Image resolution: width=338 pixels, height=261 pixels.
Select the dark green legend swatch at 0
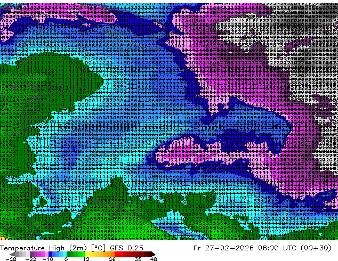coord(68,254)
